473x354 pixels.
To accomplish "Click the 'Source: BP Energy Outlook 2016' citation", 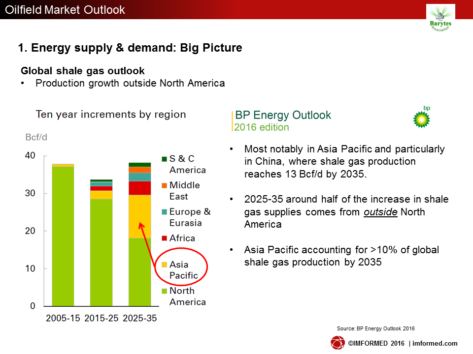I will 376,328.
